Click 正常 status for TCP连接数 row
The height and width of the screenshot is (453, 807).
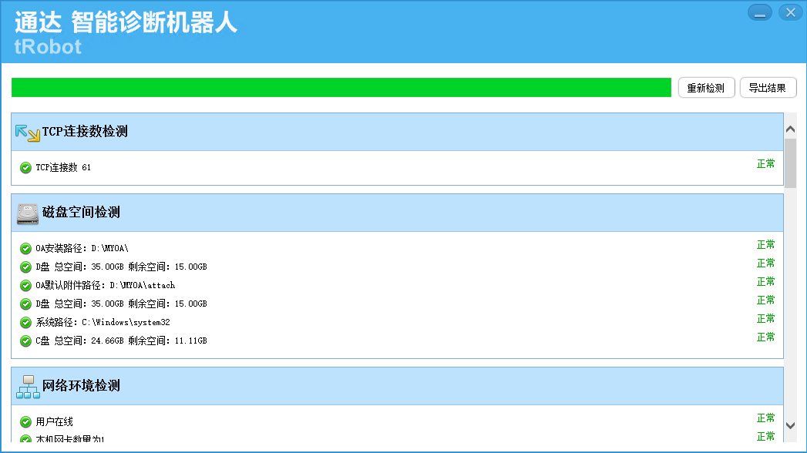pyautogui.click(x=765, y=164)
